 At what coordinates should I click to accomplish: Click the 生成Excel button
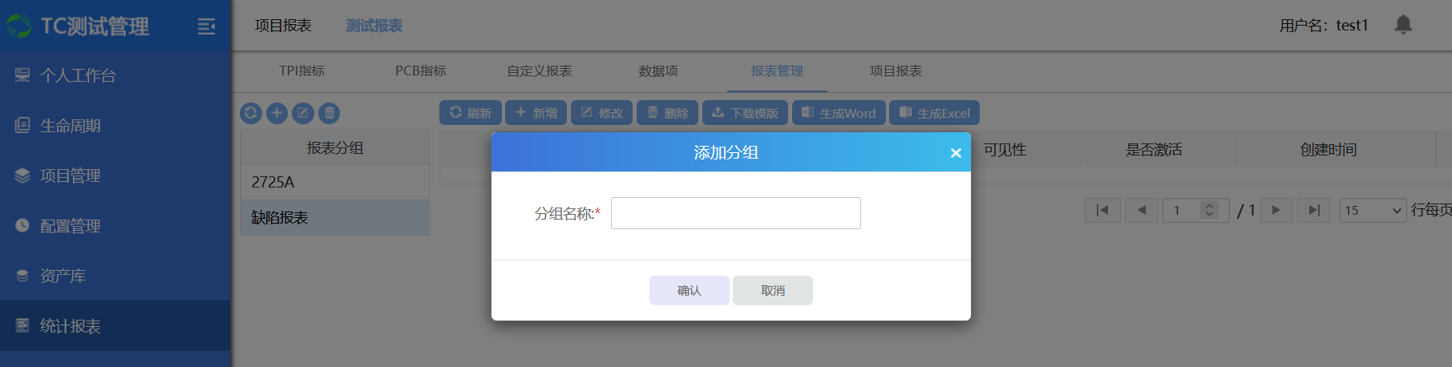click(935, 113)
